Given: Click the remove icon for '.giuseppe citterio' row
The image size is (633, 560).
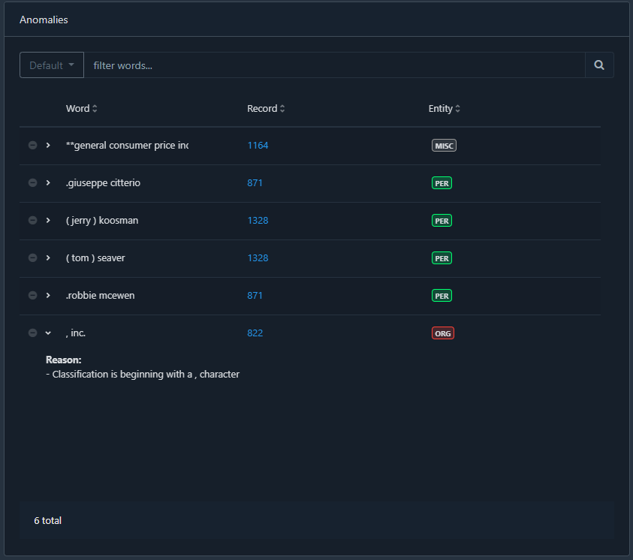Looking at the screenshot, I should 32,183.
